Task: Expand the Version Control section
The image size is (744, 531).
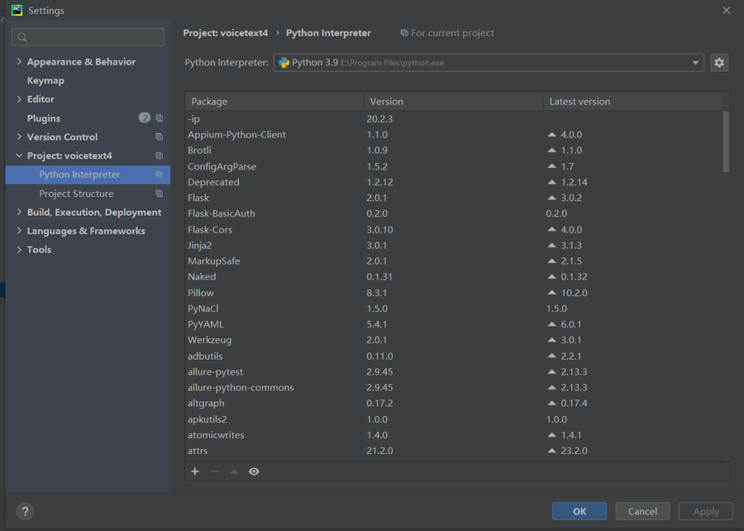Action: click(x=19, y=136)
